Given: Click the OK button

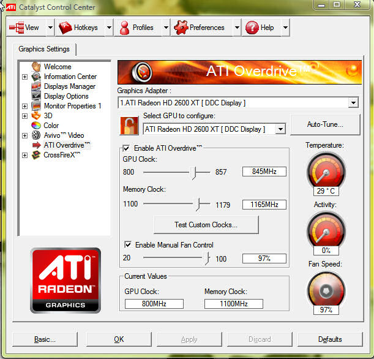Looking at the screenshot, I should coord(119,339).
